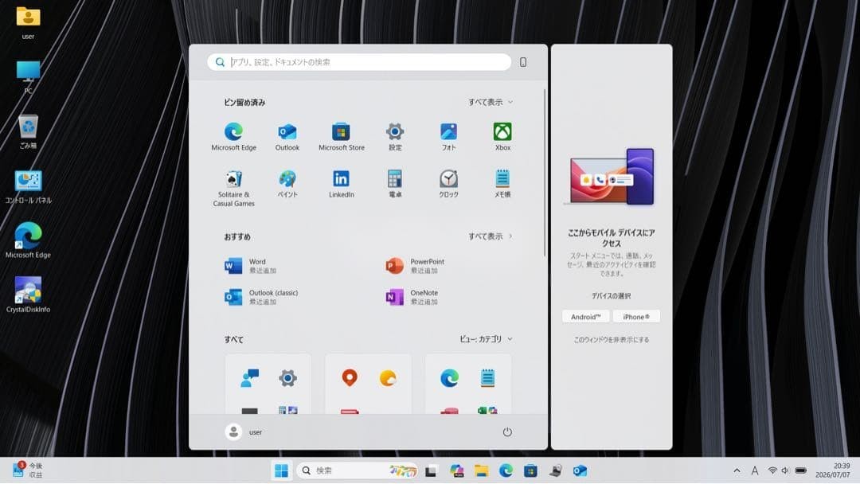Open the Wi-Fi network tray icon
Image resolution: width=860 pixels, height=484 pixels.
(x=772, y=470)
